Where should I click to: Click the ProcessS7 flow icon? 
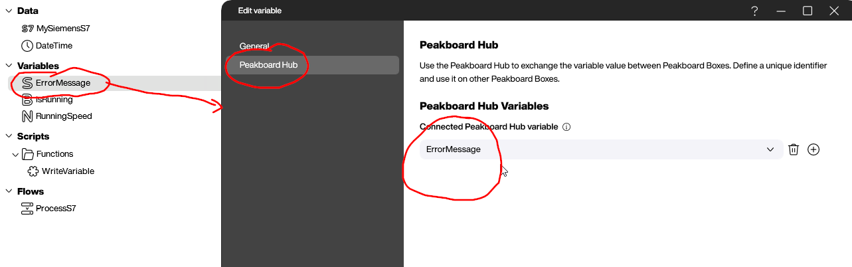coord(27,208)
